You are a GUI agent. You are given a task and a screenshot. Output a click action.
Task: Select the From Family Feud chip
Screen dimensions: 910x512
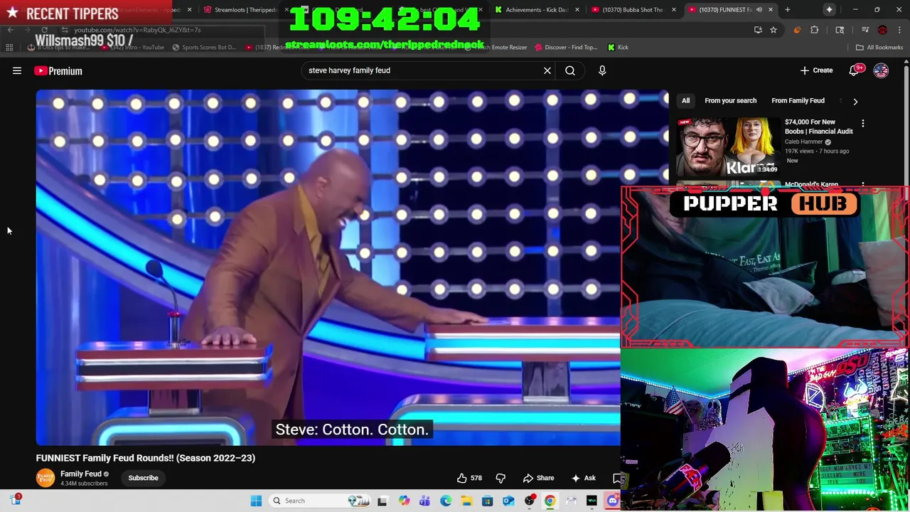tap(798, 101)
